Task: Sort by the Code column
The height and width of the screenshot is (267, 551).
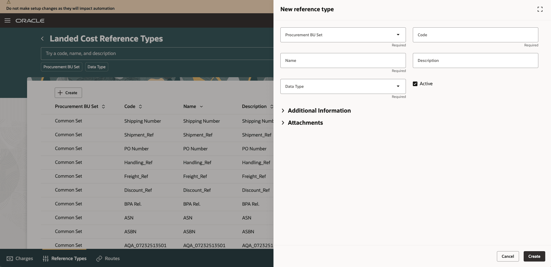Action: coord(140,107)
